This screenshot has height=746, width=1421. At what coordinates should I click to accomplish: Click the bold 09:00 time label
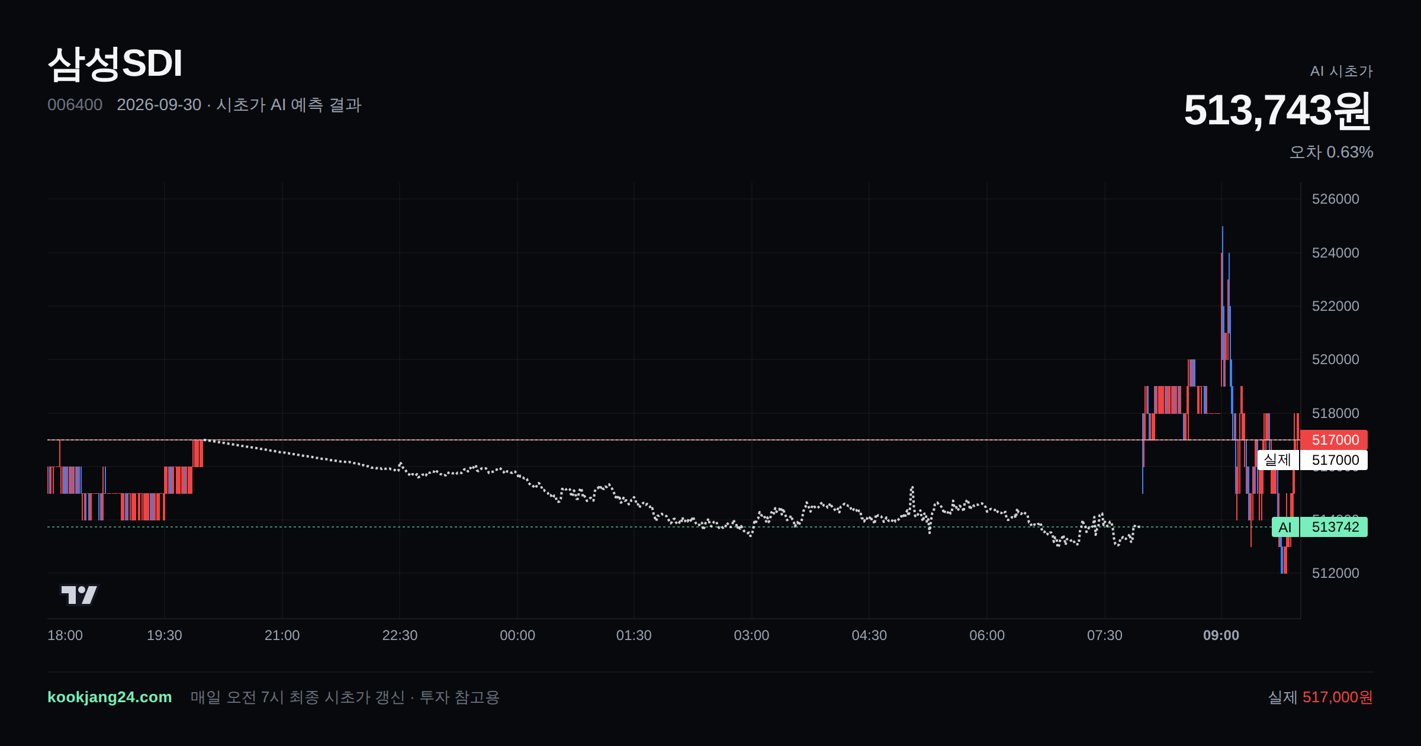click(x=1221, y=635)
